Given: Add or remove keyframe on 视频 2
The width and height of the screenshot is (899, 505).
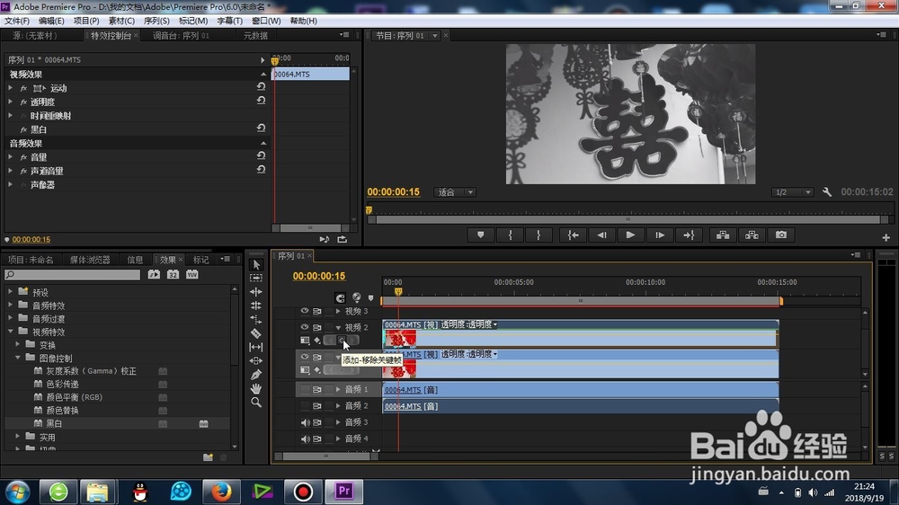Looking at the screenshot, I should click(x=342, y=341).
